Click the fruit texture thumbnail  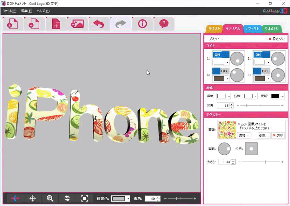[227, 130]
